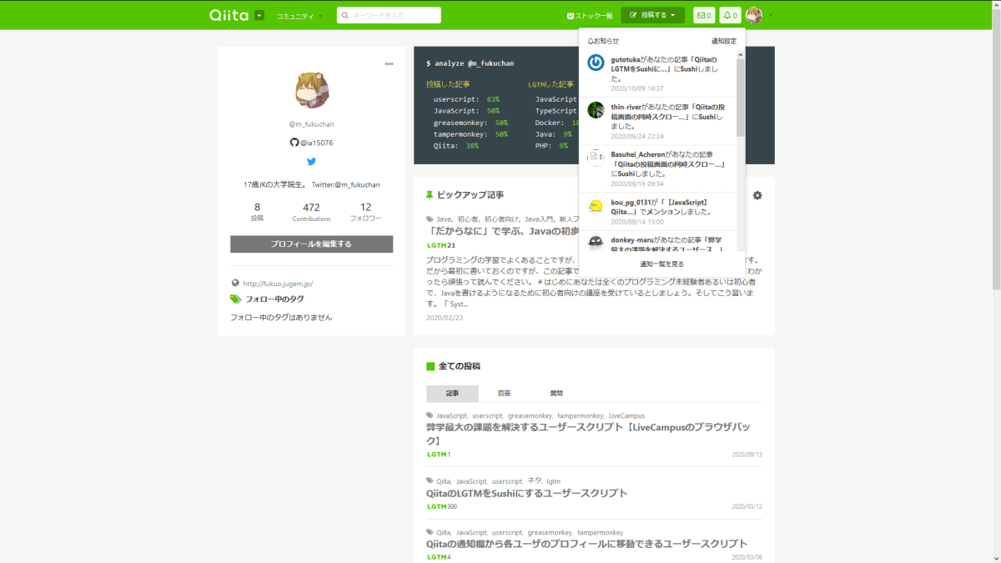Click the user avatar in the header
Image resolution: width=1001 pixels, height=563 pixels.
pos(754,15)
